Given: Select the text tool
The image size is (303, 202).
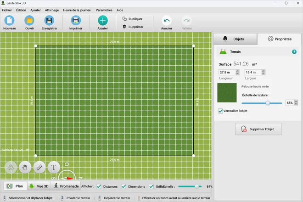Looking at the screenshot, I should [54, 168].
